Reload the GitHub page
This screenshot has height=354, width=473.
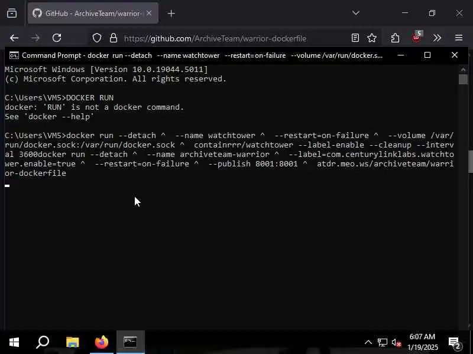pyautogui.click(x=57, y=38)
